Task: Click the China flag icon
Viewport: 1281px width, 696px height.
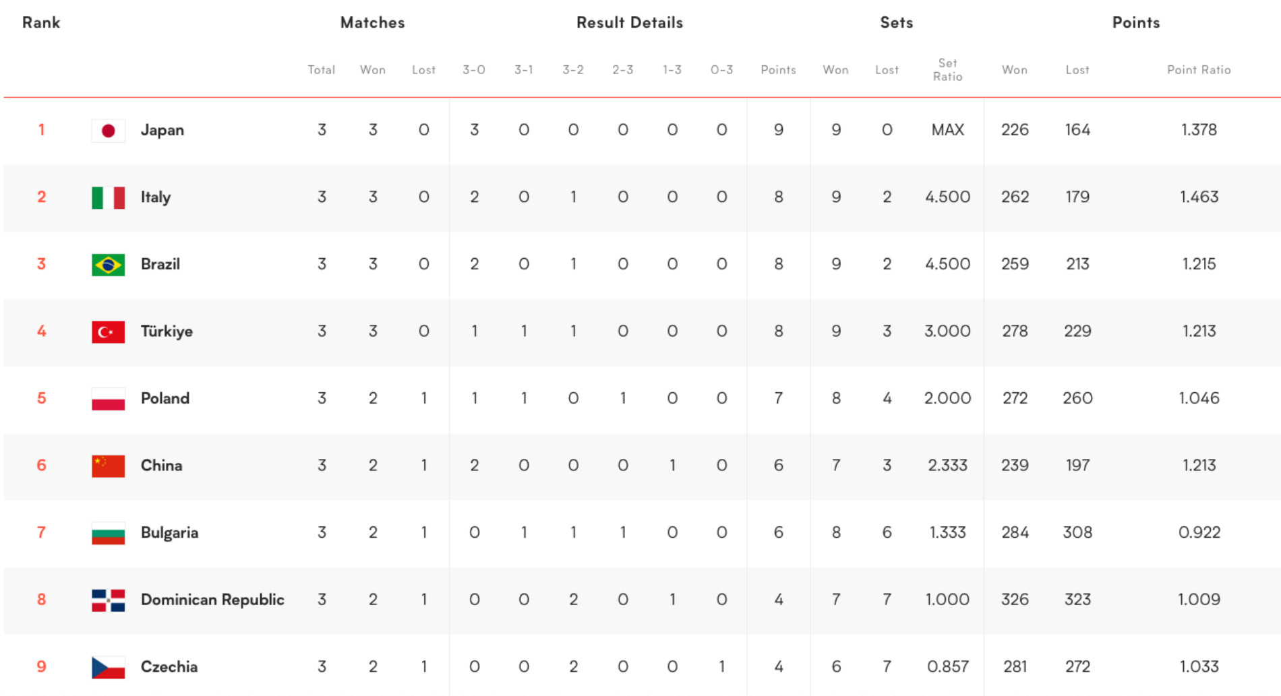Action: (x=108, y=466)
